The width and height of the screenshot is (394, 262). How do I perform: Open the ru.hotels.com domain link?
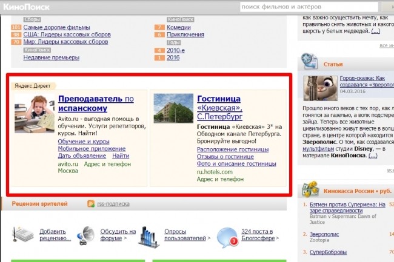[215, 172]
